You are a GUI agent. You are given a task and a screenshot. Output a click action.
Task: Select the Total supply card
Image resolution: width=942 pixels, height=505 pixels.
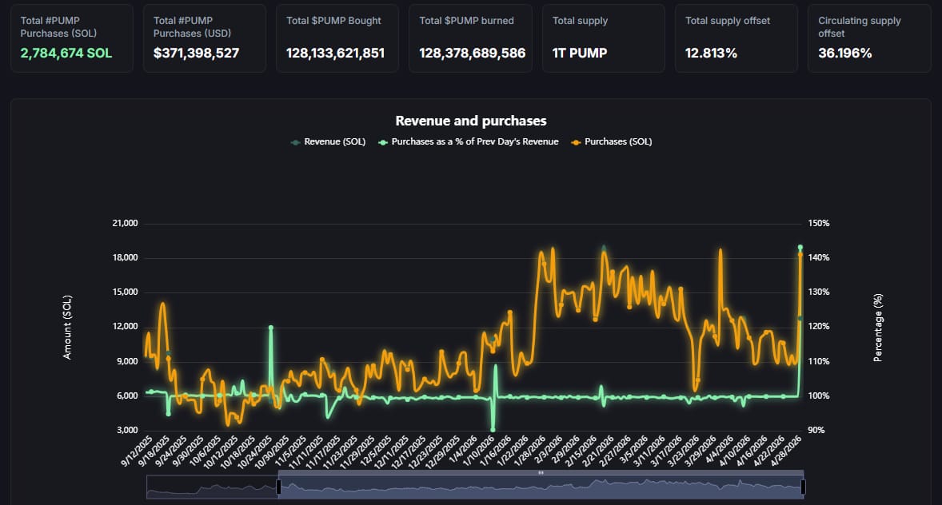tap(604, 38)
